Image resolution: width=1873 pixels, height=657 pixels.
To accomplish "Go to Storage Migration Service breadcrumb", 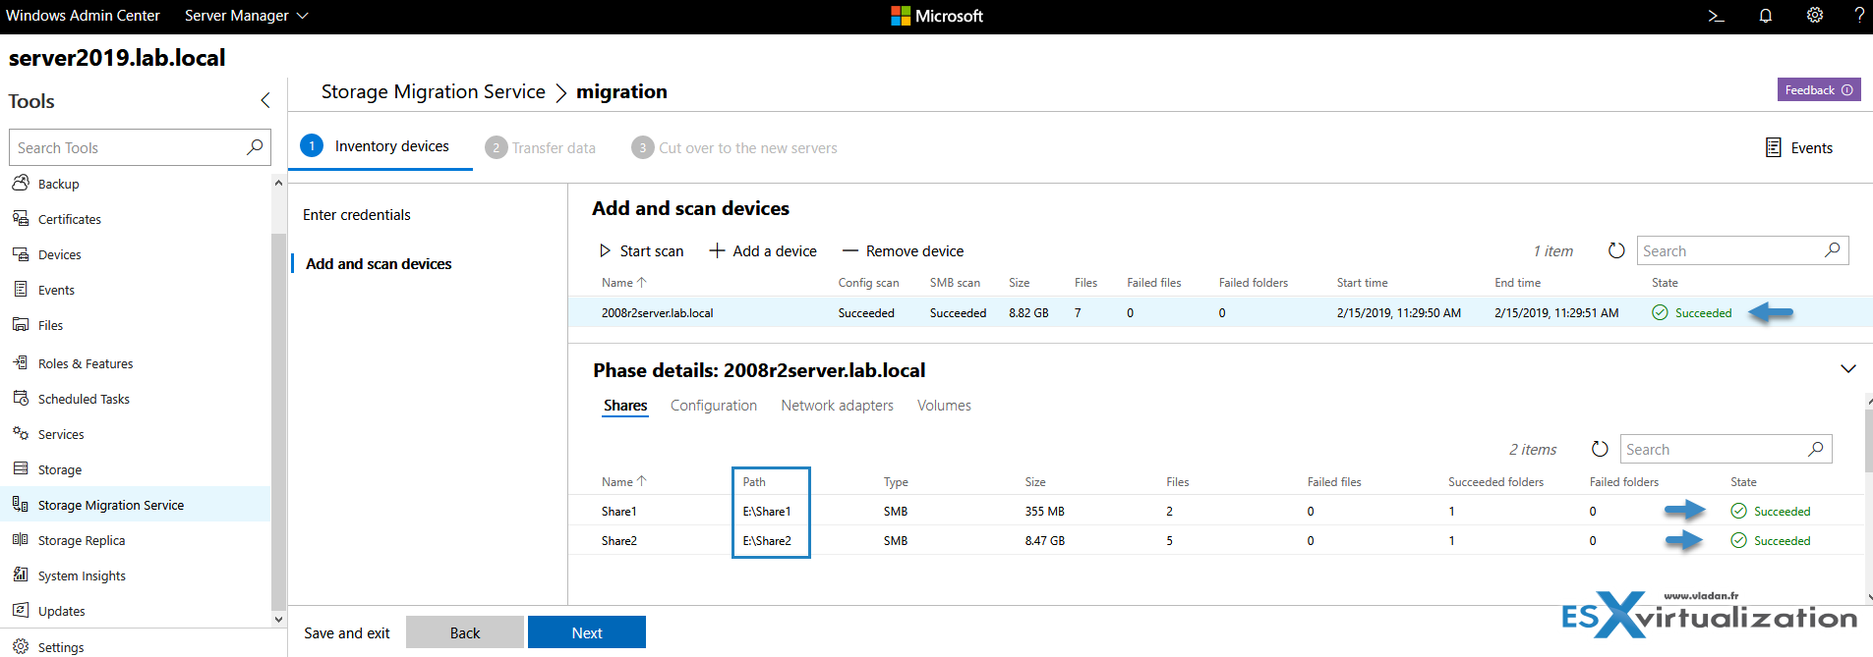I will pyautogui.click(x=433, y=91).
